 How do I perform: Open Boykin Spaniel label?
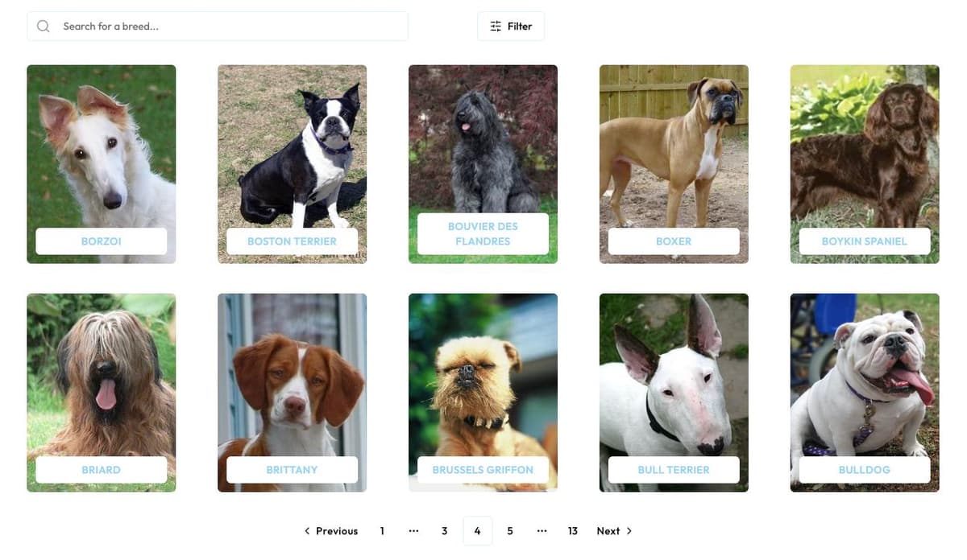tap(865, 241)
